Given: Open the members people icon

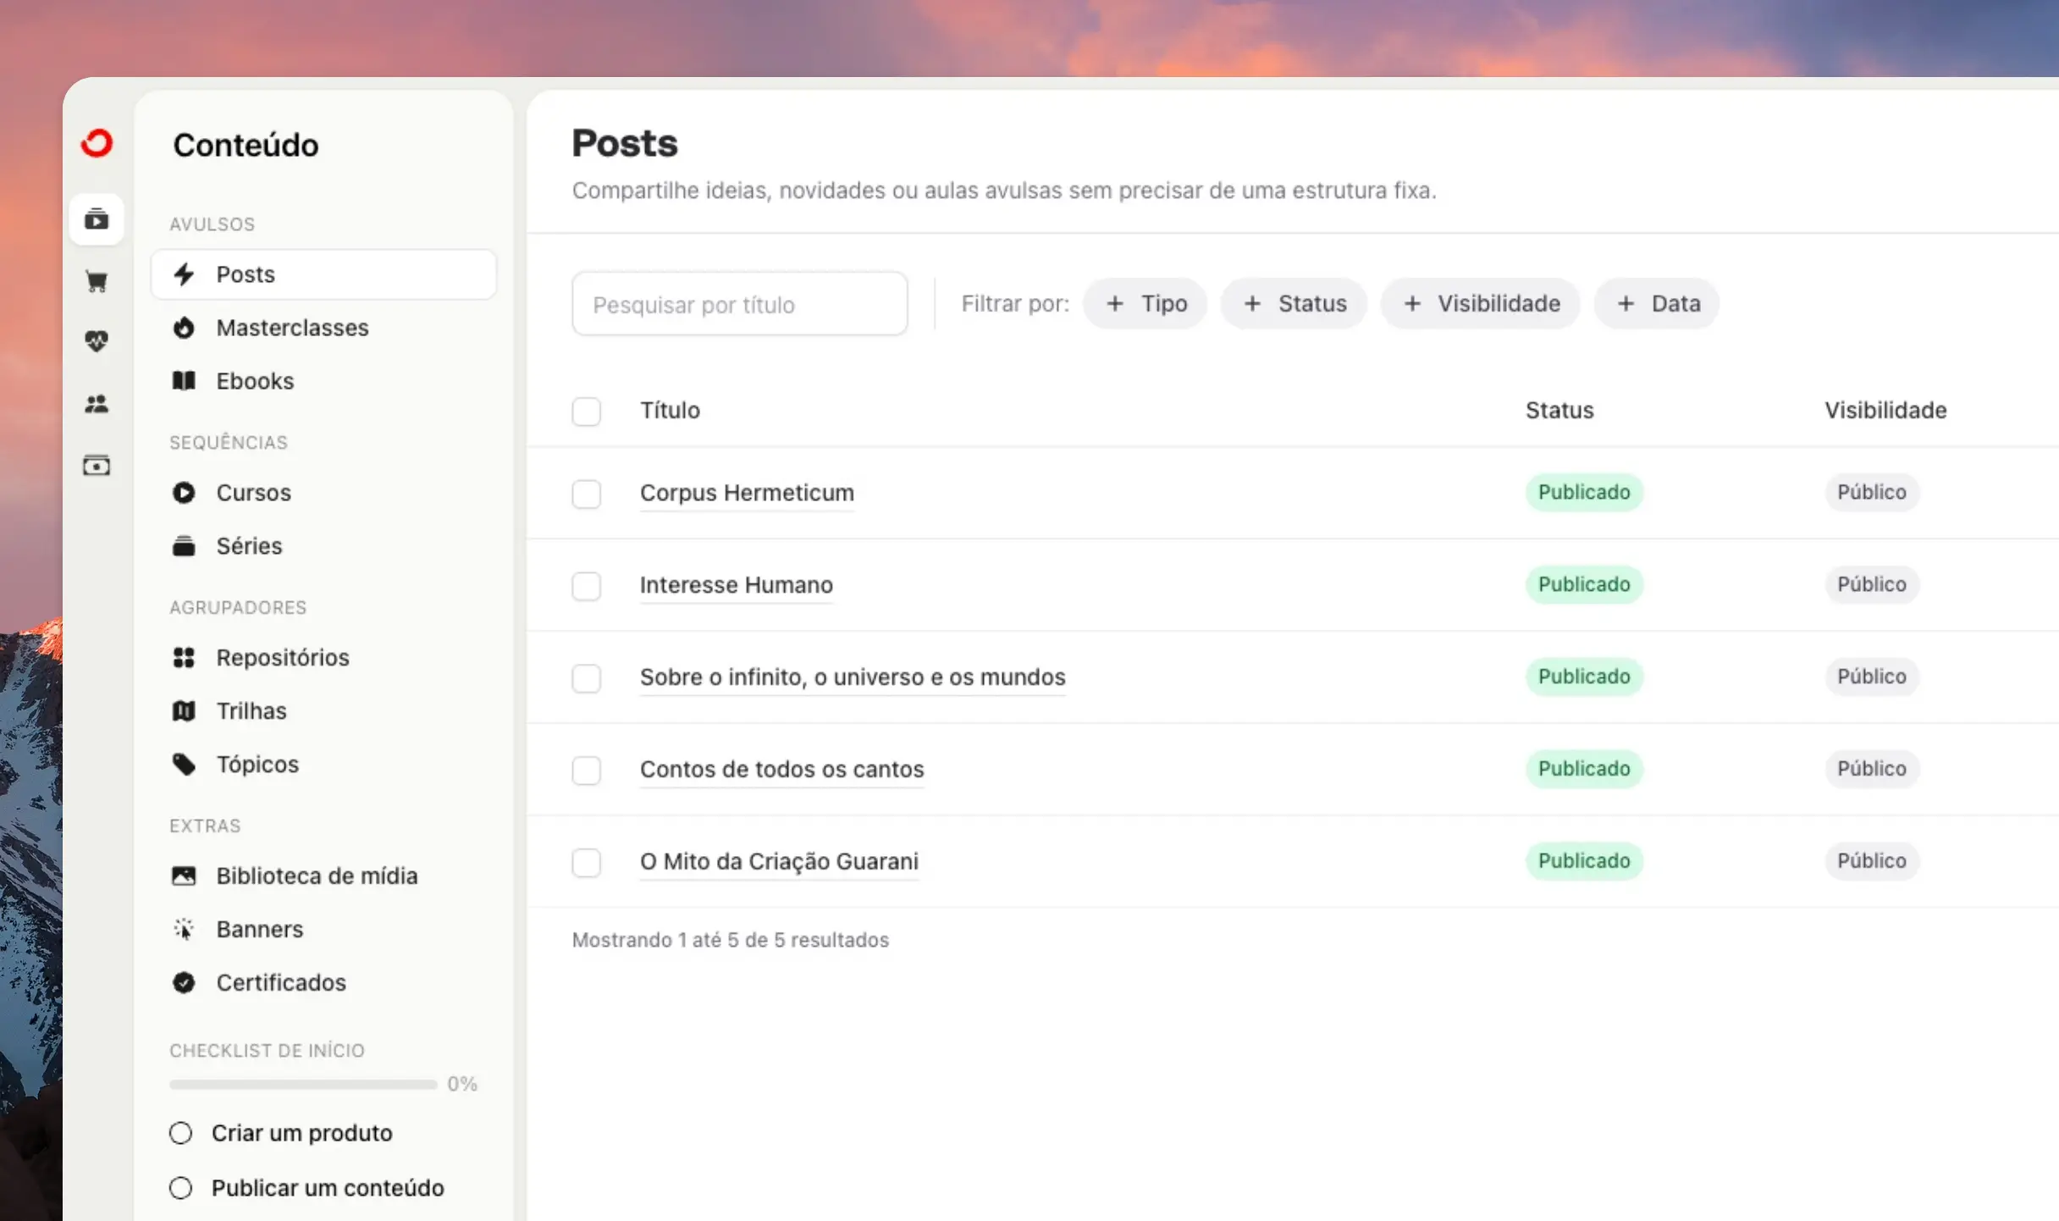Looking at the screenshot, I should [x=97, y=404].
